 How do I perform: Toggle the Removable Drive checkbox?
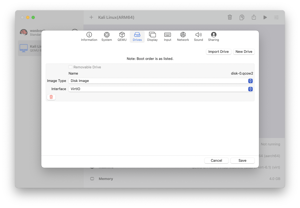70,67
